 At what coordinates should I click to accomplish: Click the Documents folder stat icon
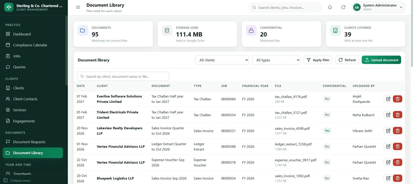[83, 30]
